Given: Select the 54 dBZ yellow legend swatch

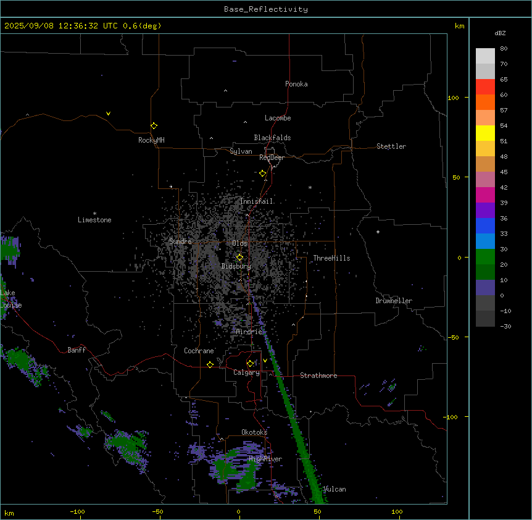Looking at the screenshot, I should [x=485, y=133].
